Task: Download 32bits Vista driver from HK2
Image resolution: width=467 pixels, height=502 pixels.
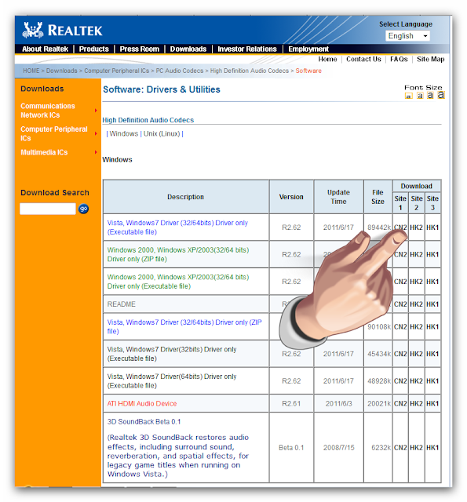Action: click(x=417, y=354)
